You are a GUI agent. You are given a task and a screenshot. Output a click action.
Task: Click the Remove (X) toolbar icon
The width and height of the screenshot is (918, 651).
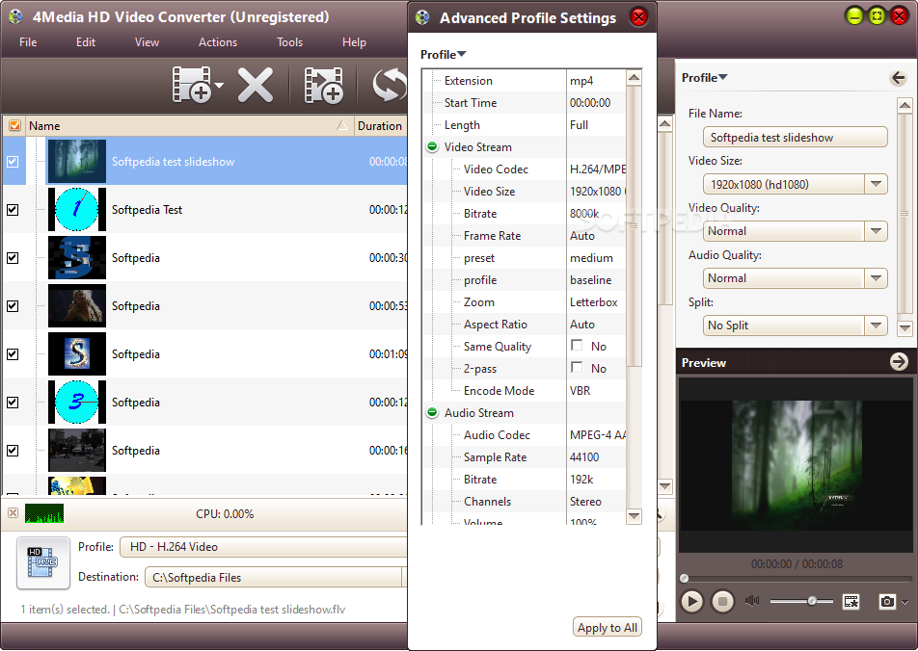pyautogui.click(x=256, y=85)
